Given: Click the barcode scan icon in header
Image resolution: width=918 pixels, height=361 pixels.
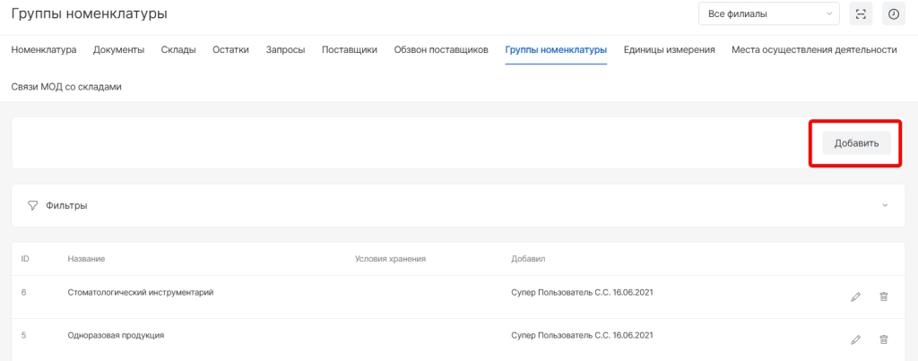Looking at the screenshot, I should (x=861, y=13).
